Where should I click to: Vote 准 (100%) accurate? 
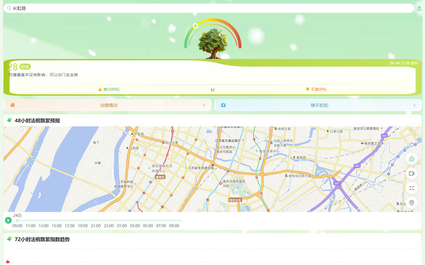pyautogui.click(x=109, y=90)
